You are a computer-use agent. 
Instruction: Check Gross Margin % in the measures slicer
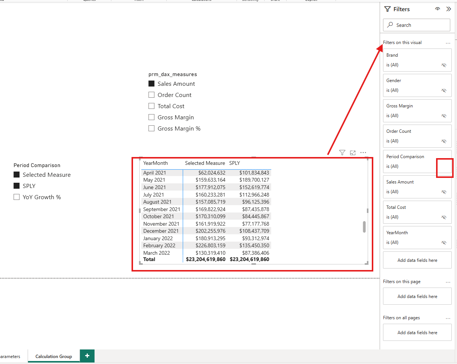coord(151,129)
